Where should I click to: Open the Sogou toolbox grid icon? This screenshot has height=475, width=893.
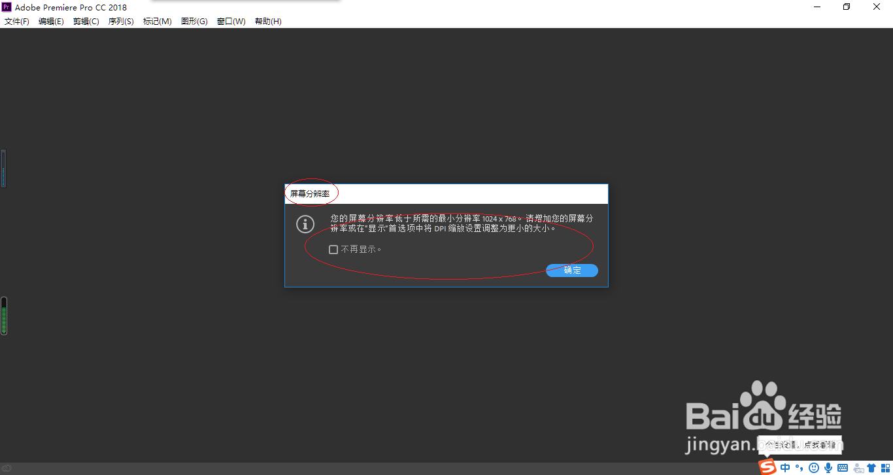(886, 467)
